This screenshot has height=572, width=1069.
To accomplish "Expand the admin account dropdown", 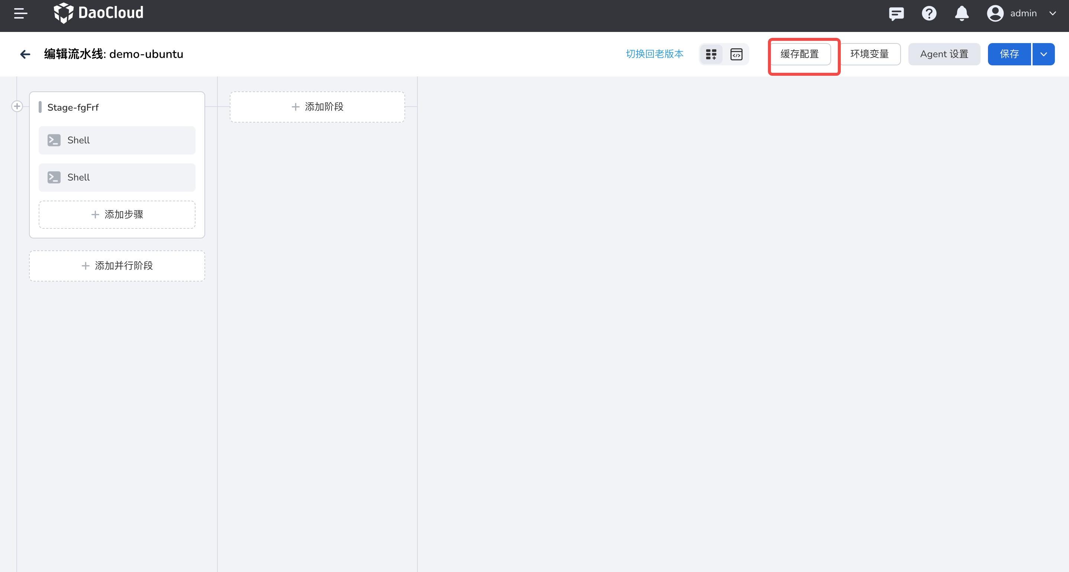I will click(1052, 13).
